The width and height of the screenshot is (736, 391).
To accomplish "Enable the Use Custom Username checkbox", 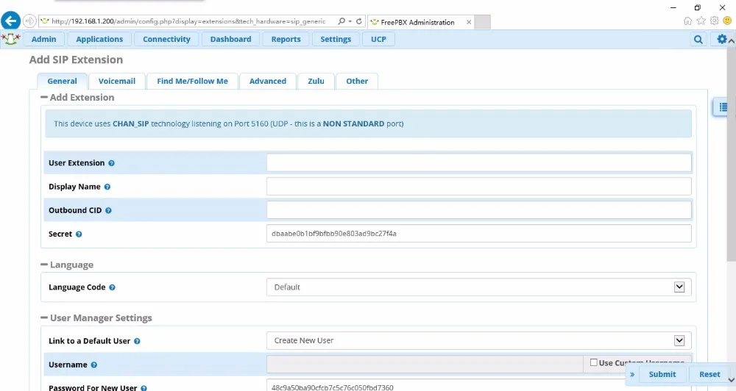I will [594, 362].
